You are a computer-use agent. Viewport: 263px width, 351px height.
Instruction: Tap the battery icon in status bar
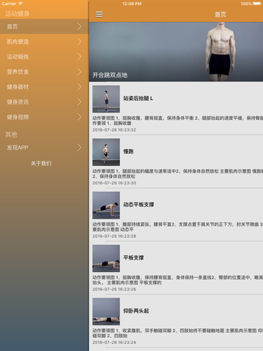pos(257,4)
